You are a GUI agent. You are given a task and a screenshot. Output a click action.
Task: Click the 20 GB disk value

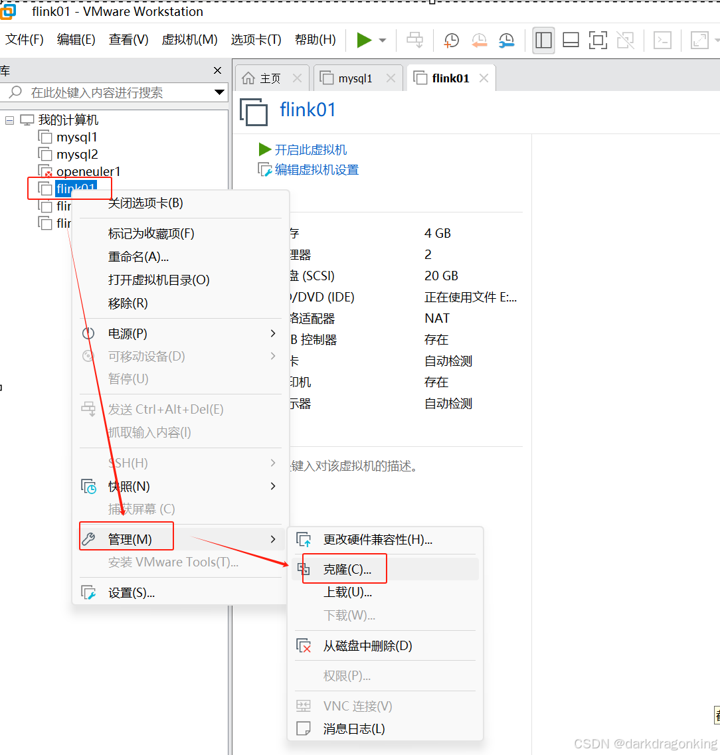[x=441, y=276]
